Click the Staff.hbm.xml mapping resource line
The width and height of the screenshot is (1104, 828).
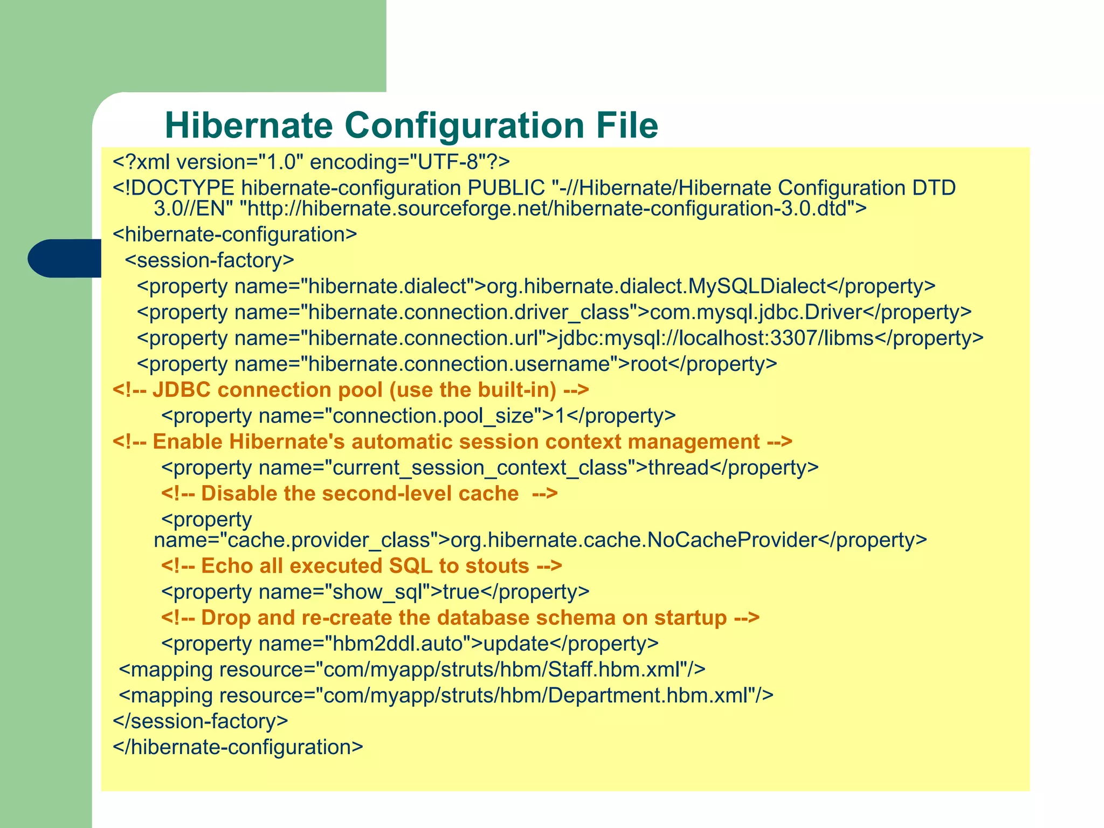click(412, 670)
